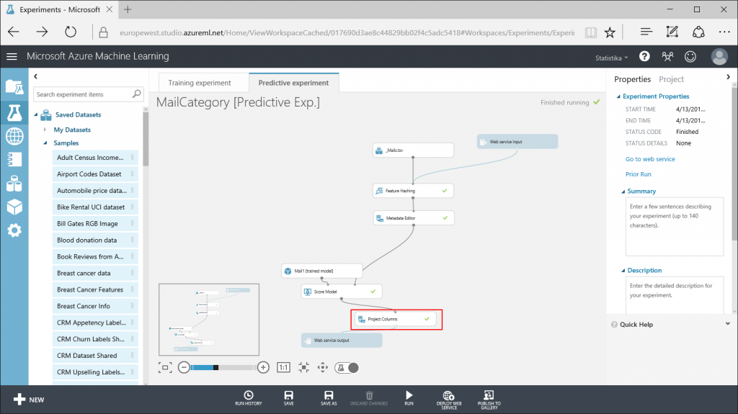The height and width of the screenshot is (414, 738).
Task: Open the Projects sidebar icon
Action: pos(14,88)
